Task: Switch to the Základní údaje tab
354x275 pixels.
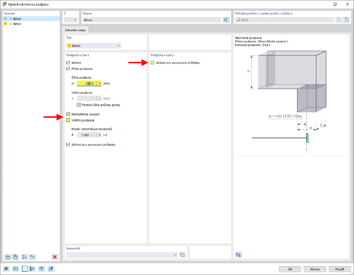Action: [x=75, y=30]
